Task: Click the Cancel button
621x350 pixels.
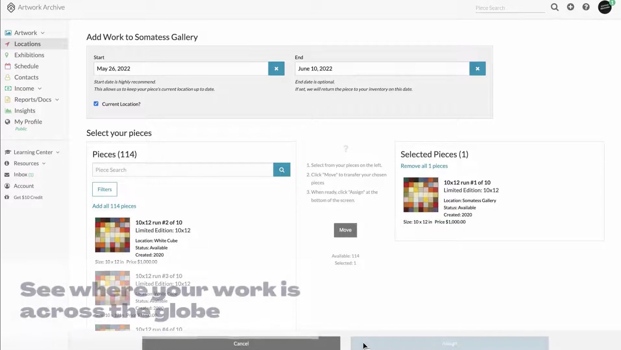Action: click(241, 344)
